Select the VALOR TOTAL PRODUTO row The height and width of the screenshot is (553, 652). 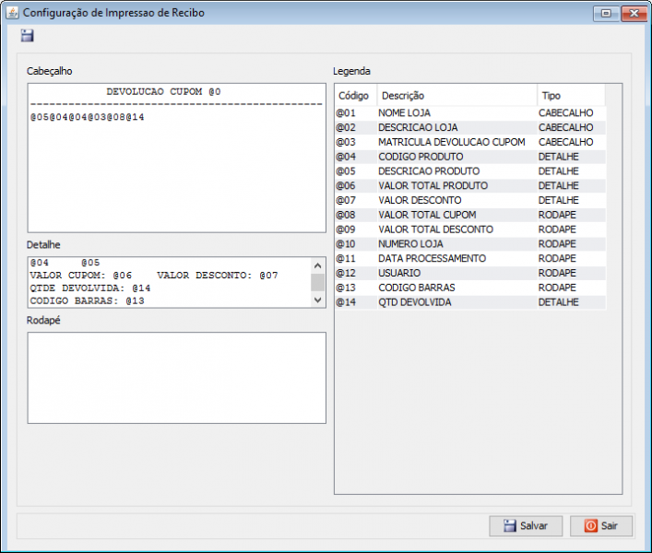(x=470, y=186)
